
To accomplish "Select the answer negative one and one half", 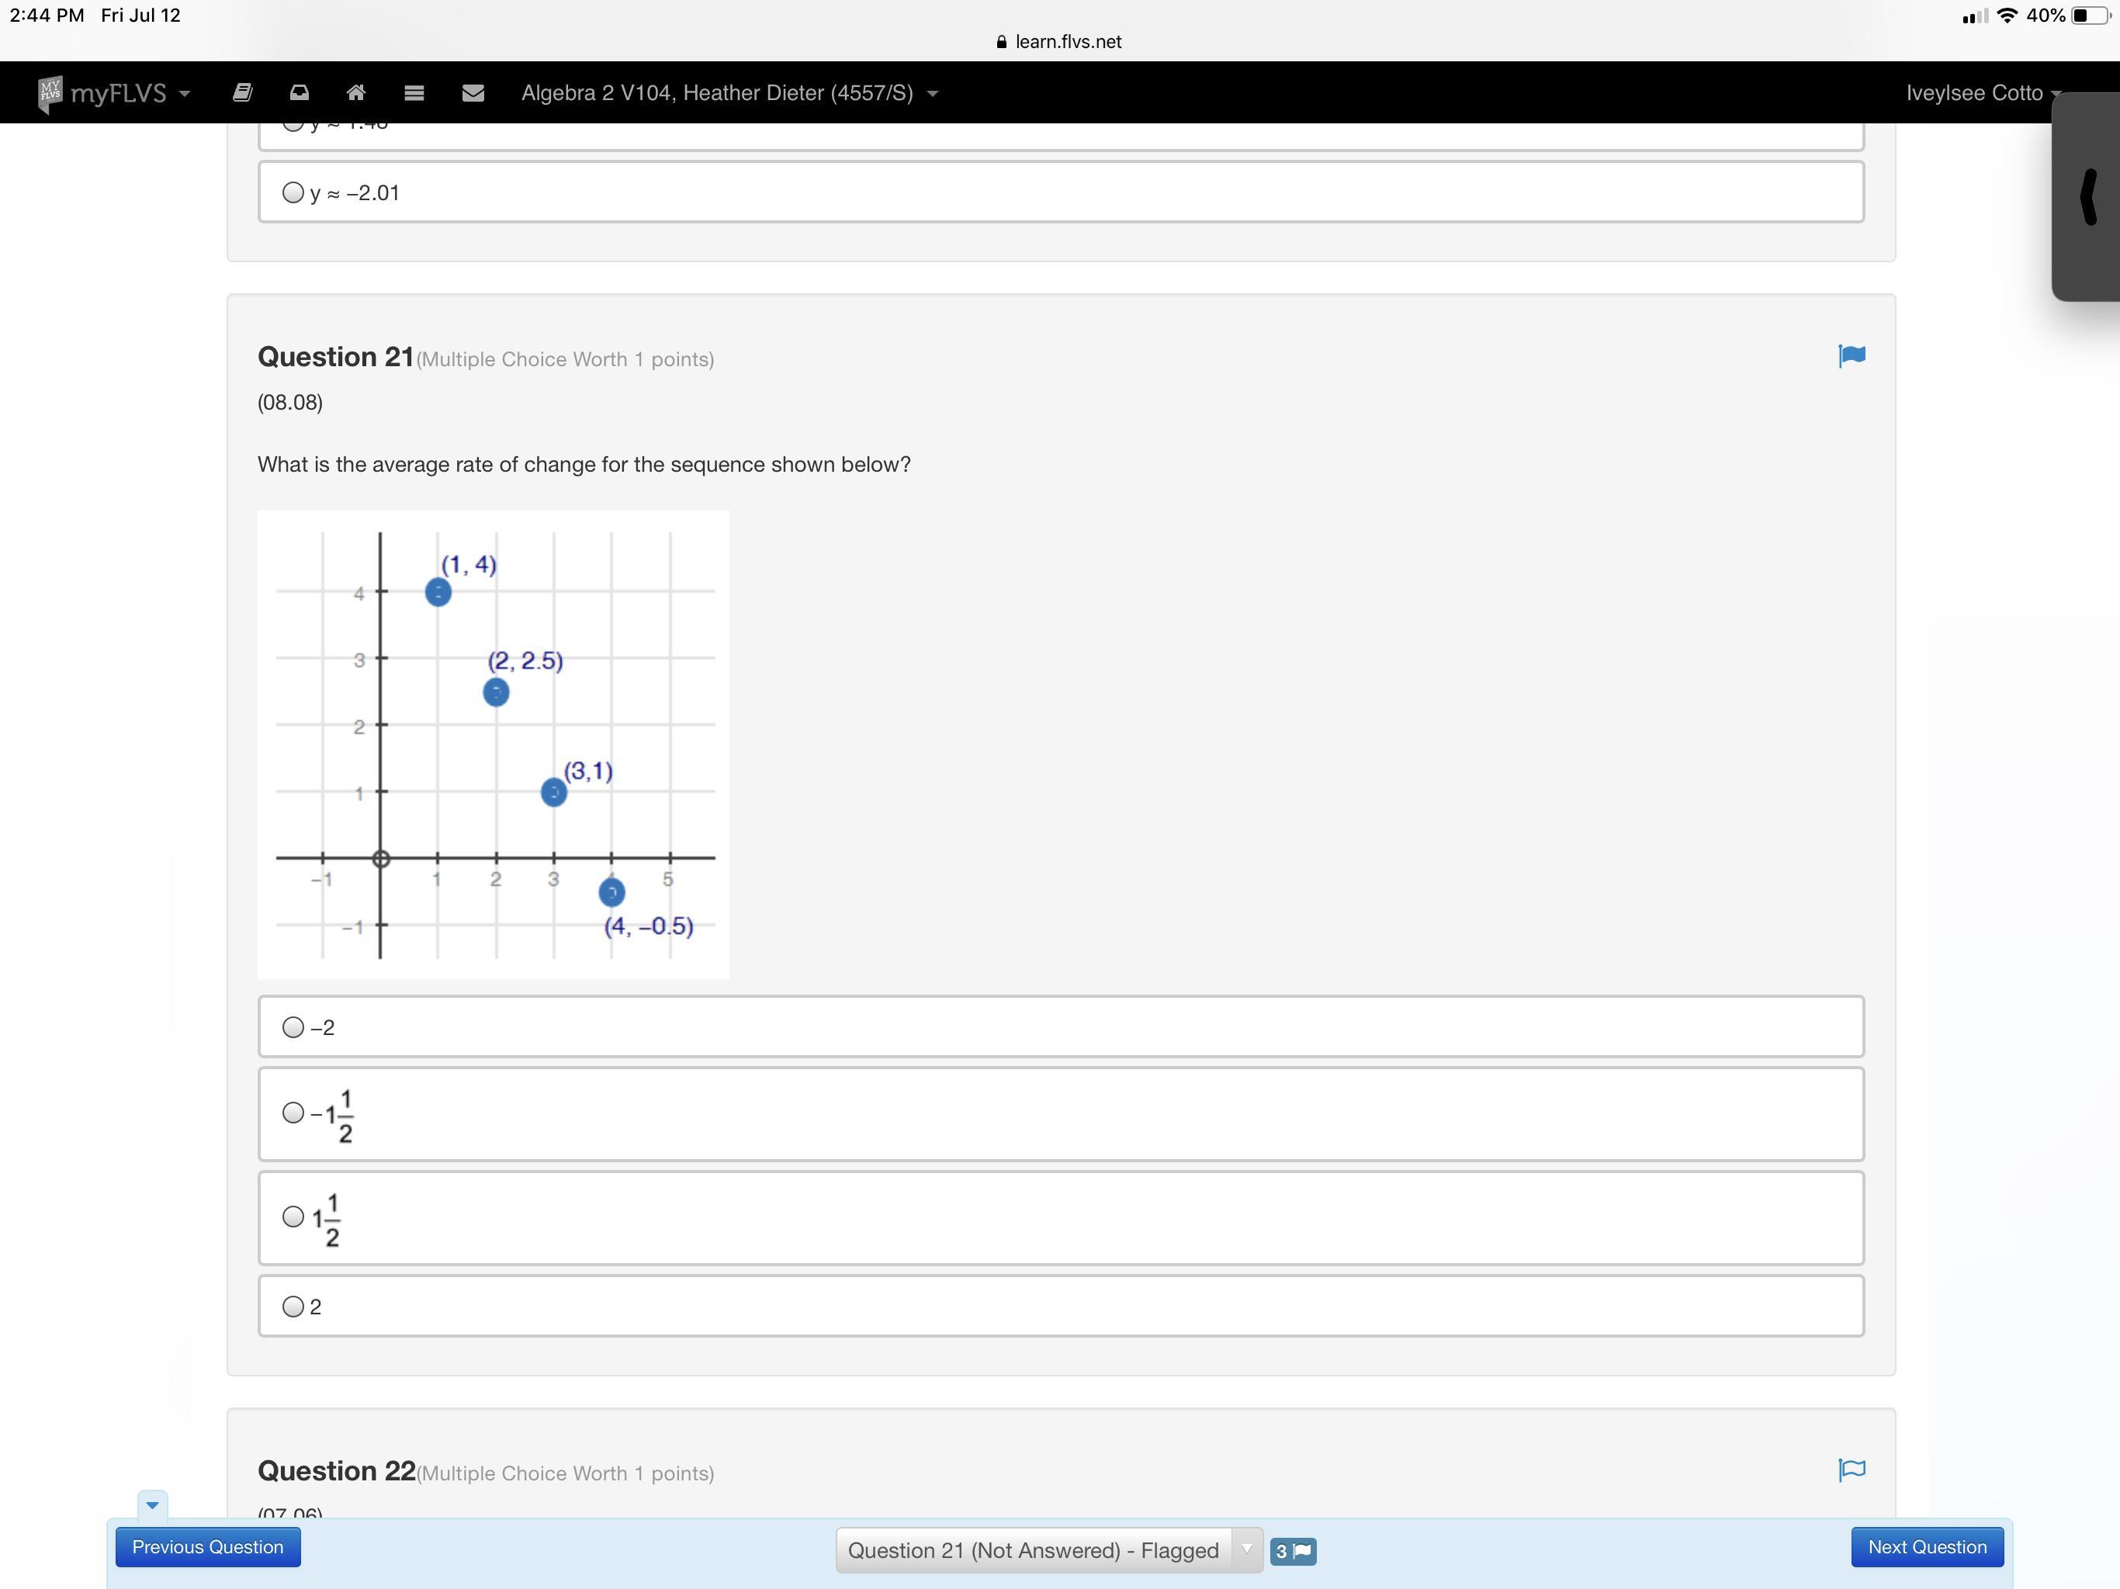I will coord(293,1113).
